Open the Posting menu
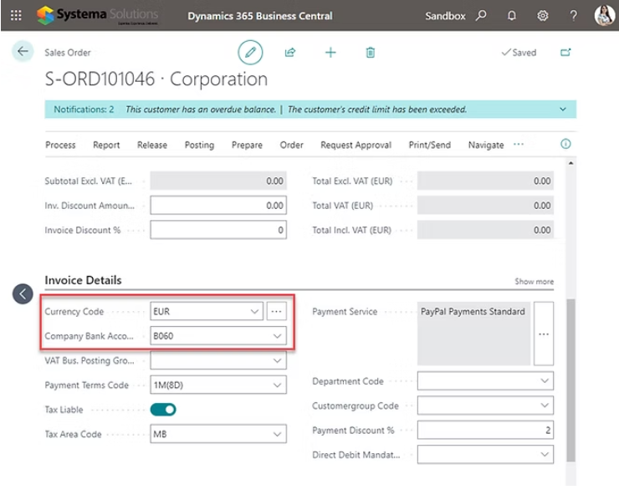619x500 pixels. click(199, 145)
